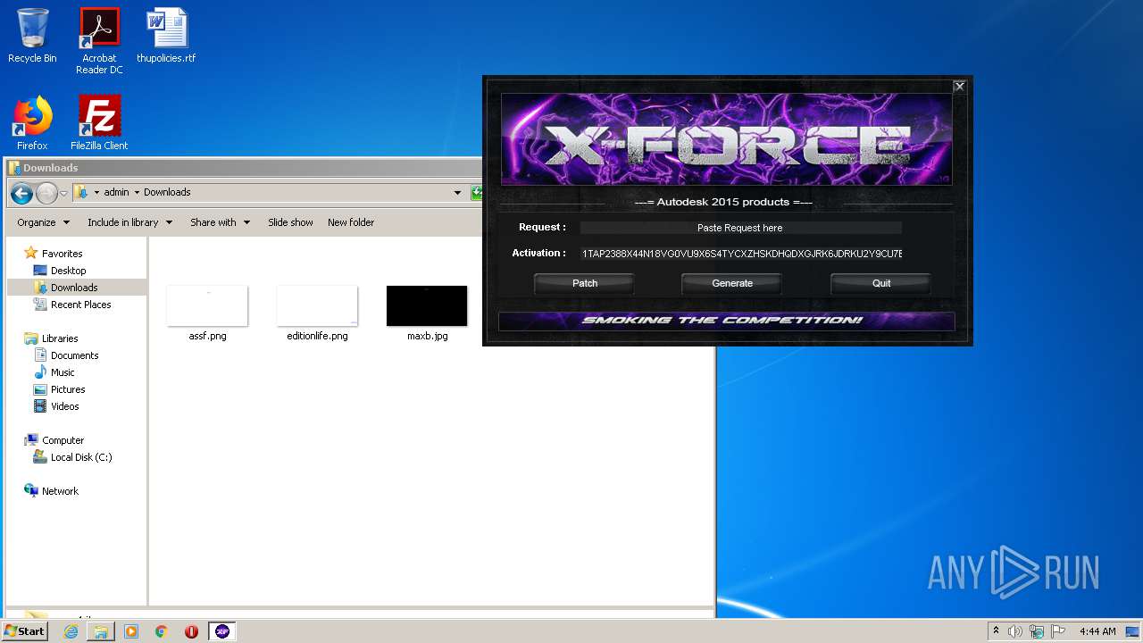Image resolution: width=1143 pixels, height=643 pixels.
Task: Click the Generate button
Action: tap(732, 283)
